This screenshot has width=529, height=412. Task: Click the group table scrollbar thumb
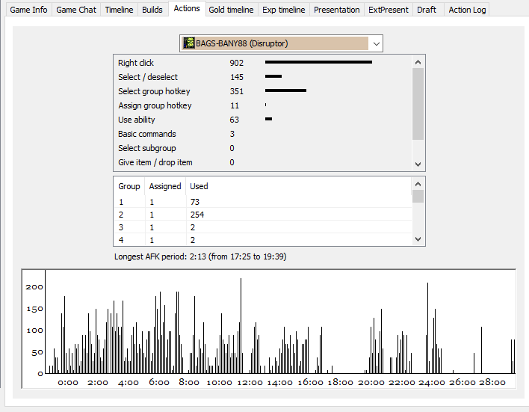click(x=418, y=197)
